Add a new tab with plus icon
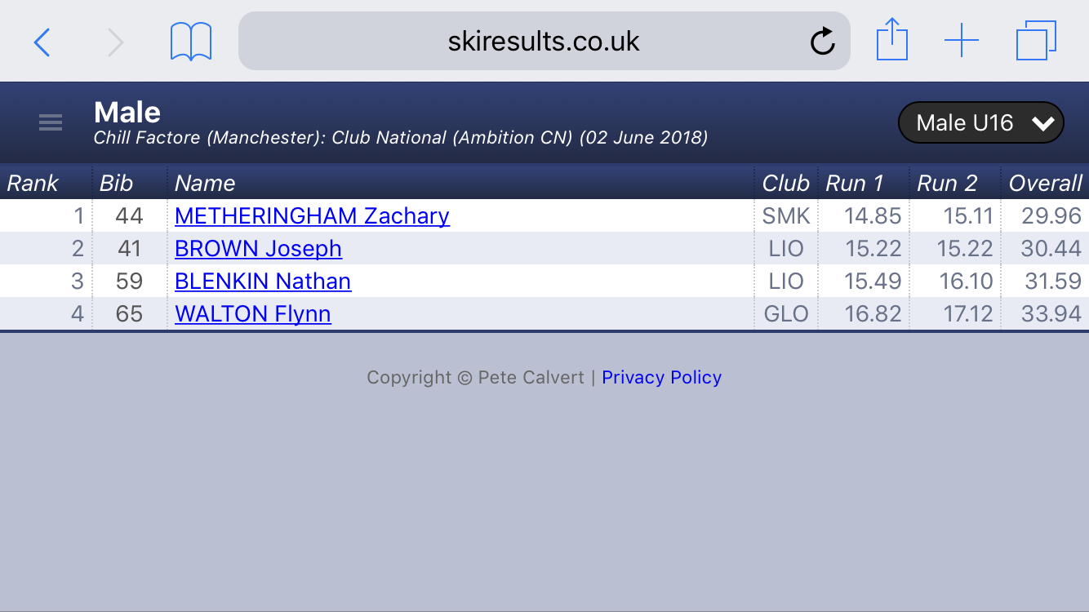Viewport: 1089px width, 612px height. click(x=962, y=41)
